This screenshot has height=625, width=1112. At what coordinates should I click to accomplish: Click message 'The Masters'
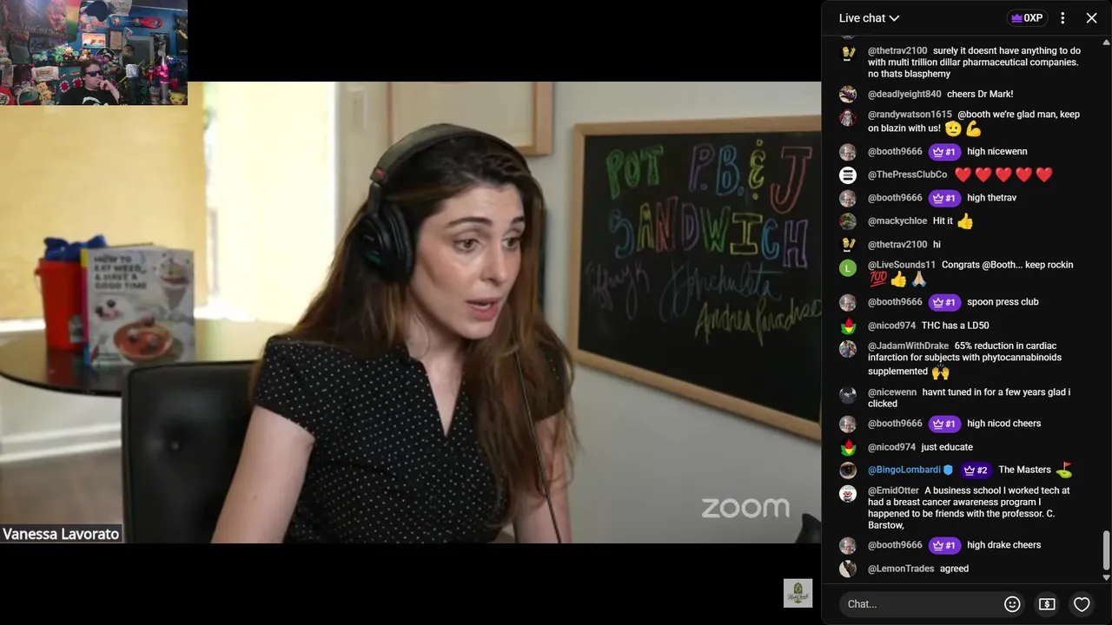point(1024,470)
